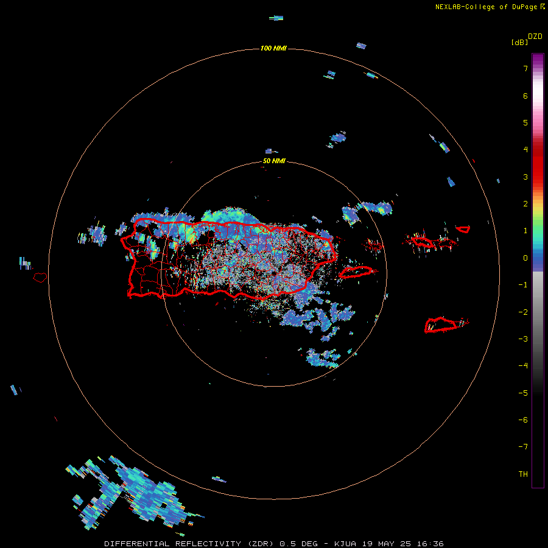The height and width of the screenshot is (548, 548).
Task: Click the value 6 on the color scale
Action: click(525, 96)
